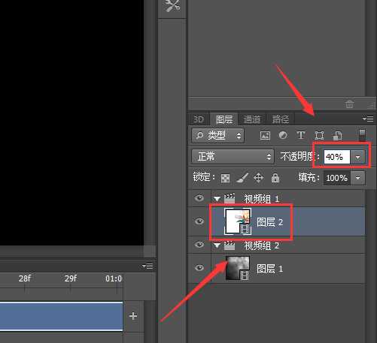The width and height of the screenshot is (377, 343).
Task: Click the lock transparent pixels icon
Action: (225, 178)
